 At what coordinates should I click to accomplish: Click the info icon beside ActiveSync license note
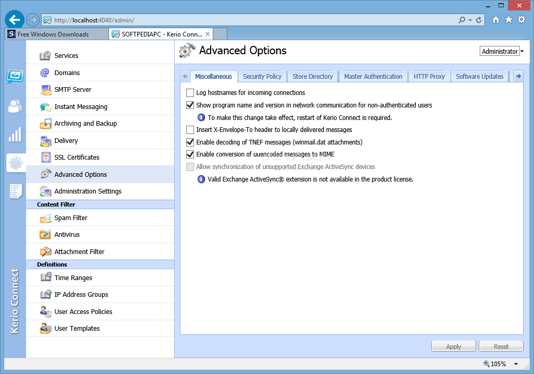[201, 179]
